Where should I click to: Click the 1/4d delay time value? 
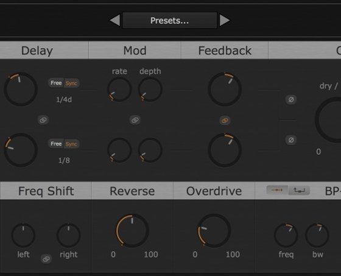tap(64, 100)
